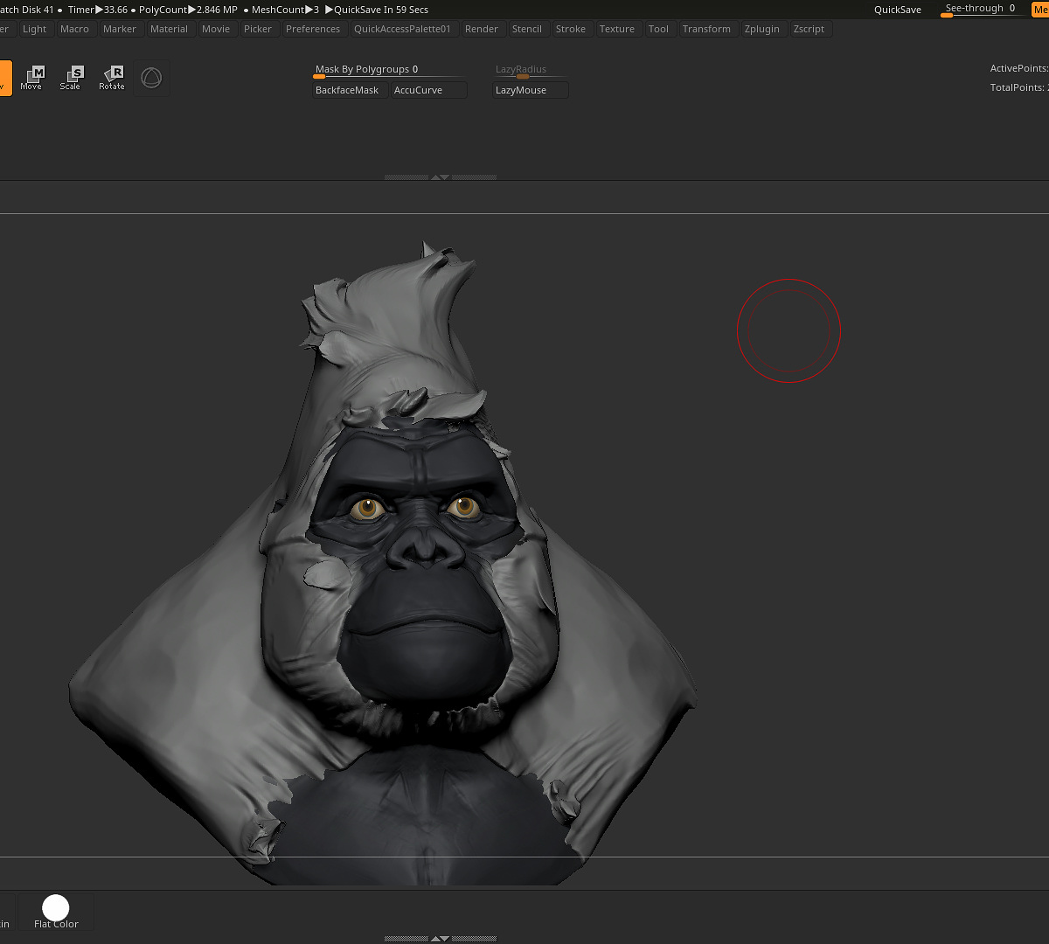Open the Zscript menu
Viewport: 1049px width, 944px height.
click(809, 29)
